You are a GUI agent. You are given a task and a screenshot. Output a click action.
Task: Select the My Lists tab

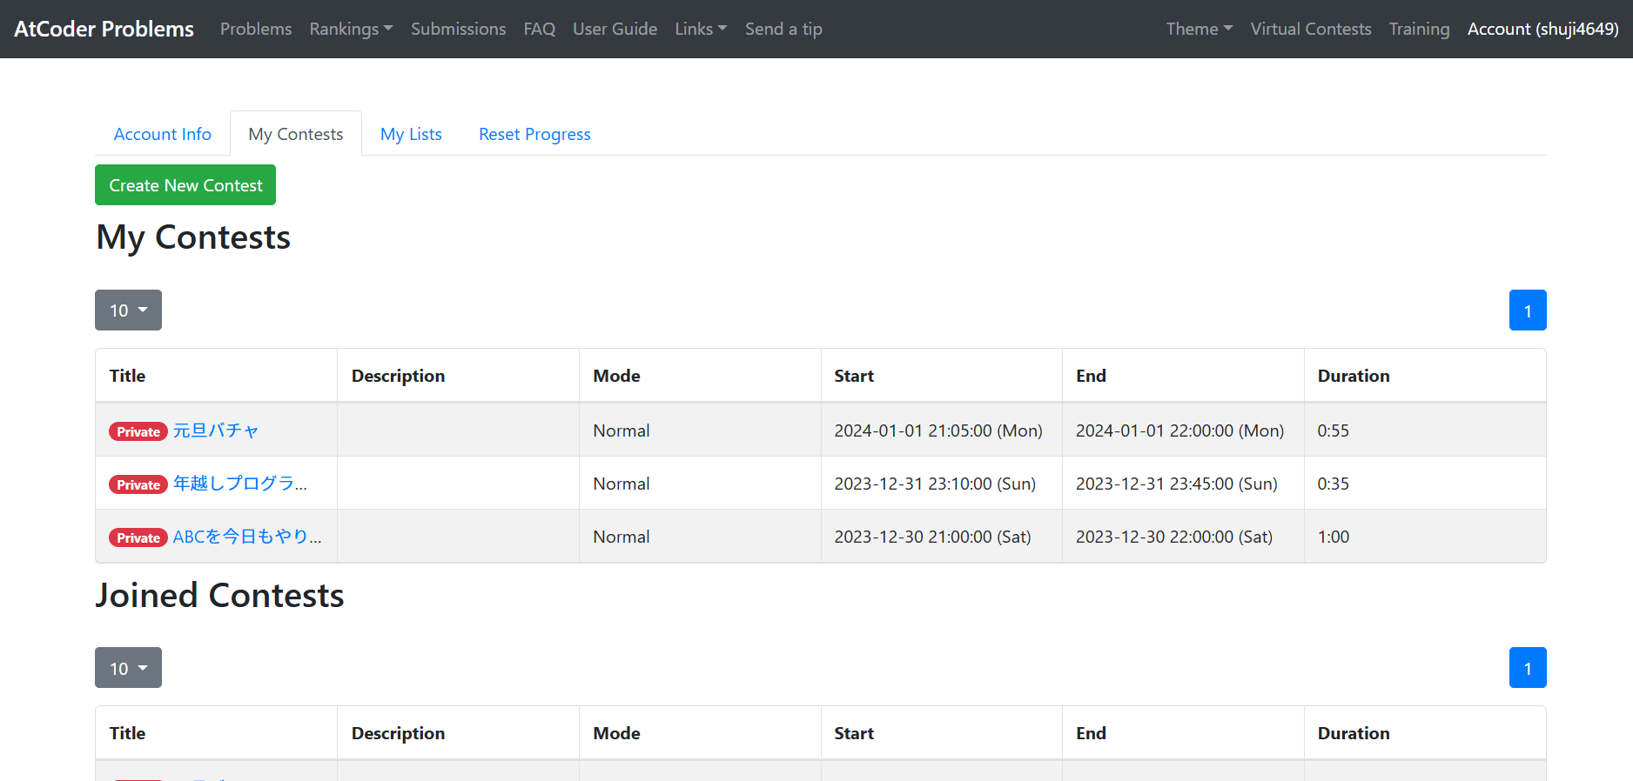(411, 134)
